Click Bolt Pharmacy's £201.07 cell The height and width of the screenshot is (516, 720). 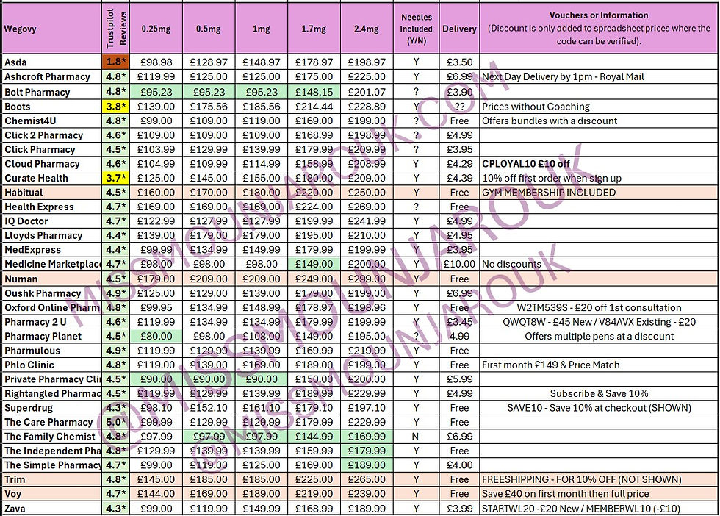point(367,92)
